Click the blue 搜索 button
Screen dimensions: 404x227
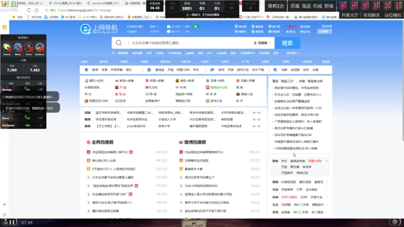pyautogui.click(x=287, y=43)
